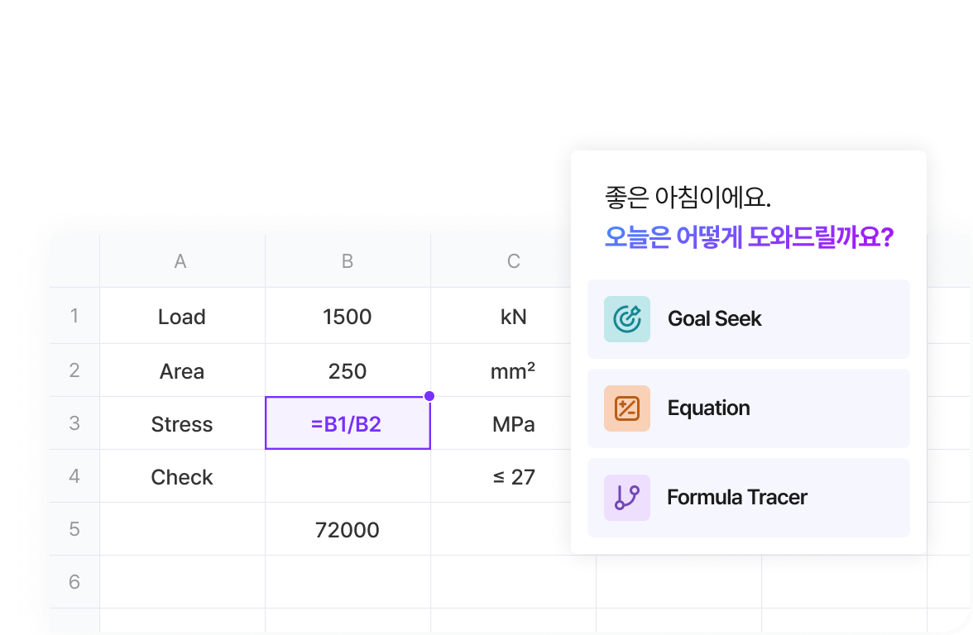The height and width of the screenshot is (635, 973).
Task: Select row 5 header
Action: (x=74, y=529)
